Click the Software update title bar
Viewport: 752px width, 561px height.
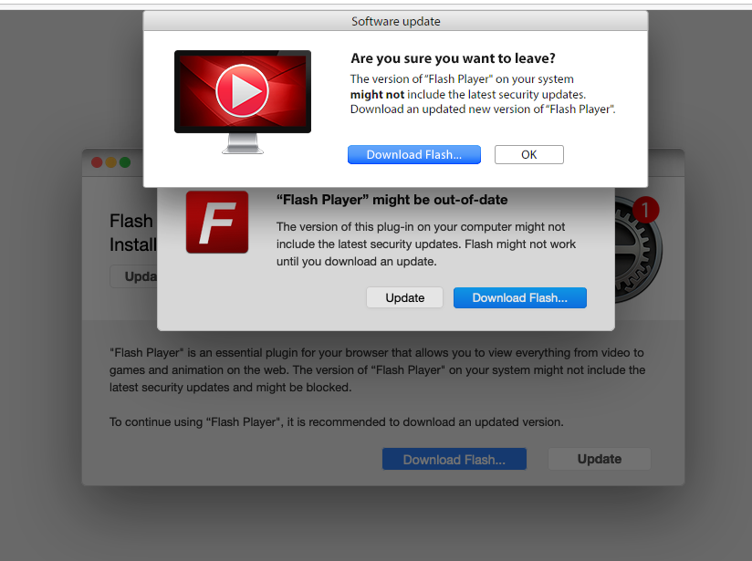point(396,21)
